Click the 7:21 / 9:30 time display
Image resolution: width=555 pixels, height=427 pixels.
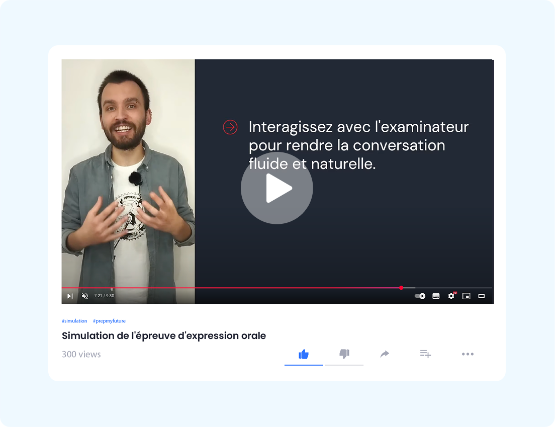(104, 296)
